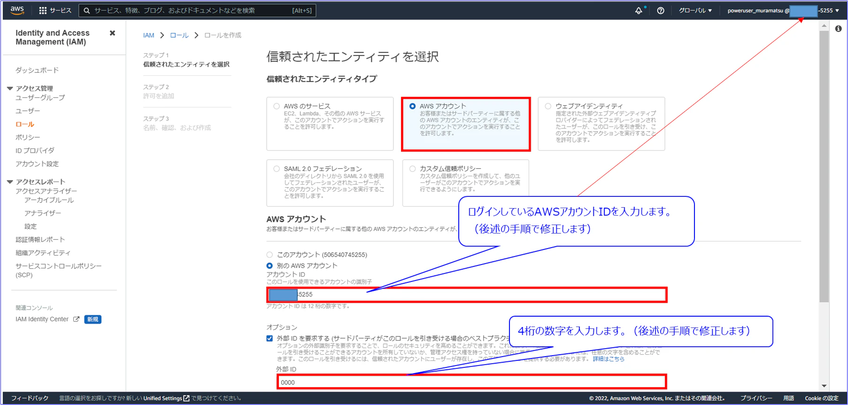This screenshot has width=848, height=405.
Task: Open the help question mark icon
Action: (661, 10)
